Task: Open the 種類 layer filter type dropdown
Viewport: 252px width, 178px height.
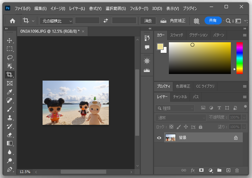Action: [175, 108]
